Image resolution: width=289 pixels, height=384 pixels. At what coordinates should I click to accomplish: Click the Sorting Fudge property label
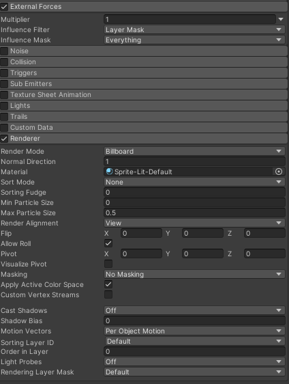point(23,193)
